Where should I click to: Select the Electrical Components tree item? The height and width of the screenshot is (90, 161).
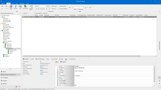(x=9, y=28)
